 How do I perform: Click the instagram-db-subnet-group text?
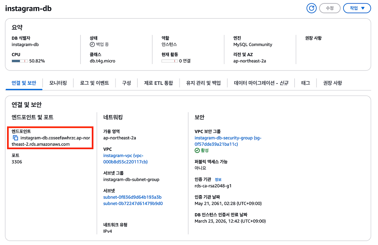tap(131, 179)
